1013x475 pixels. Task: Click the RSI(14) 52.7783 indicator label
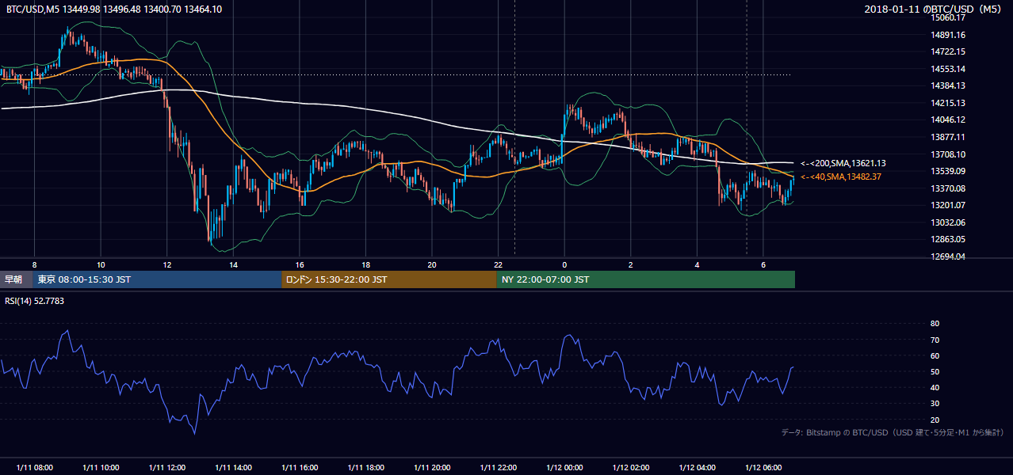click(x=35, y=301)
